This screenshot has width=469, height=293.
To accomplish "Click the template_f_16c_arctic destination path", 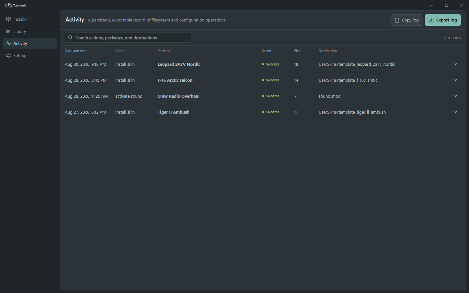I will tap(348, 80).
